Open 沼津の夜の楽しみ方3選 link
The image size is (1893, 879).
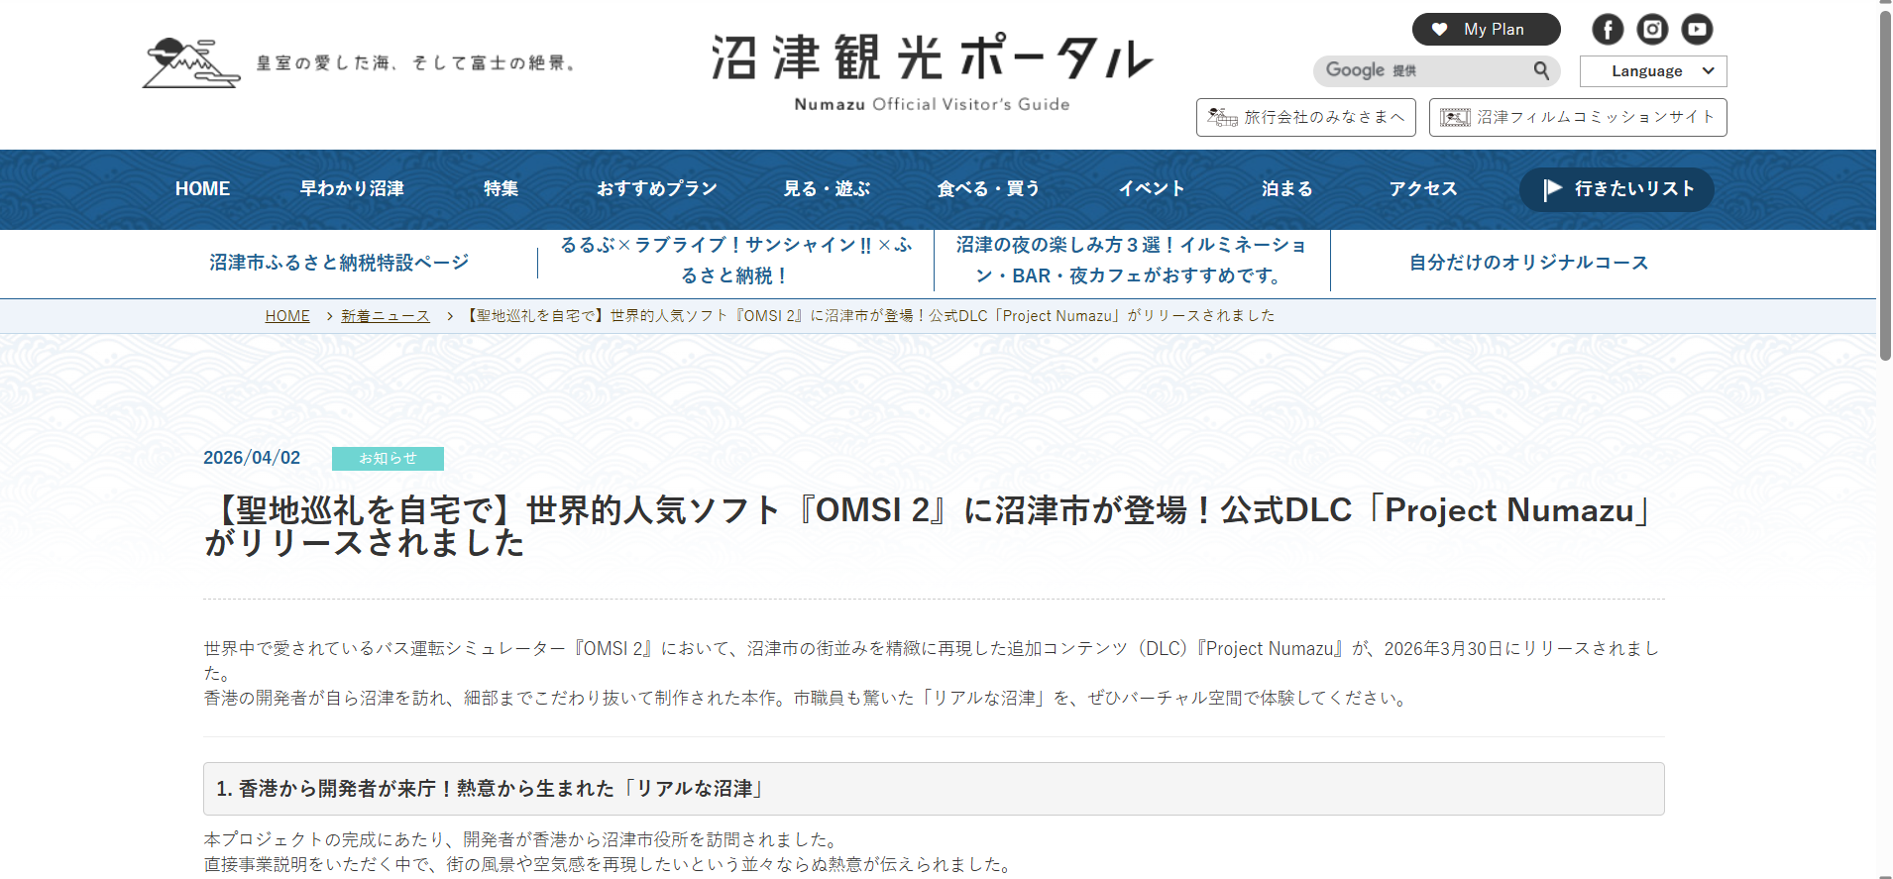coord(1131,260)
